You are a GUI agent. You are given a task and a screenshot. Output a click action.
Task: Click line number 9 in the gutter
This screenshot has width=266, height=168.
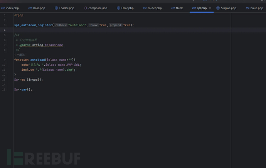pyautogui.click(x=4, y=60)
